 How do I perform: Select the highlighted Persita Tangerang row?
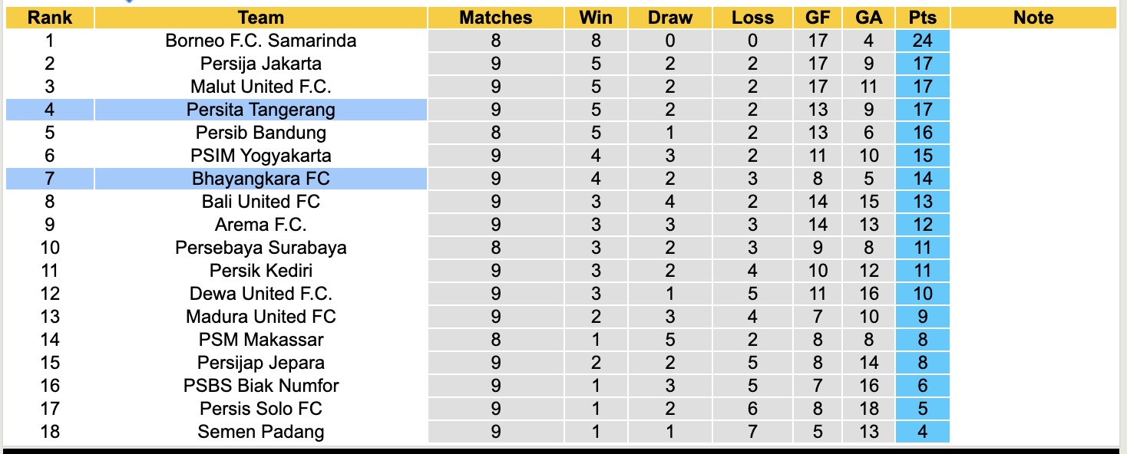point(261,110)
